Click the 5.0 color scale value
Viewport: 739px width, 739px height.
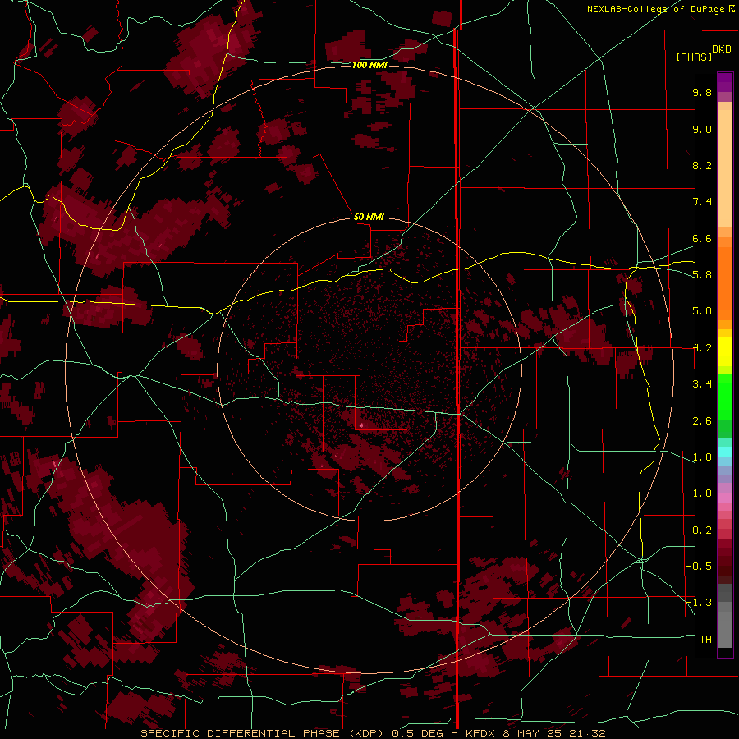coord(702,311)
